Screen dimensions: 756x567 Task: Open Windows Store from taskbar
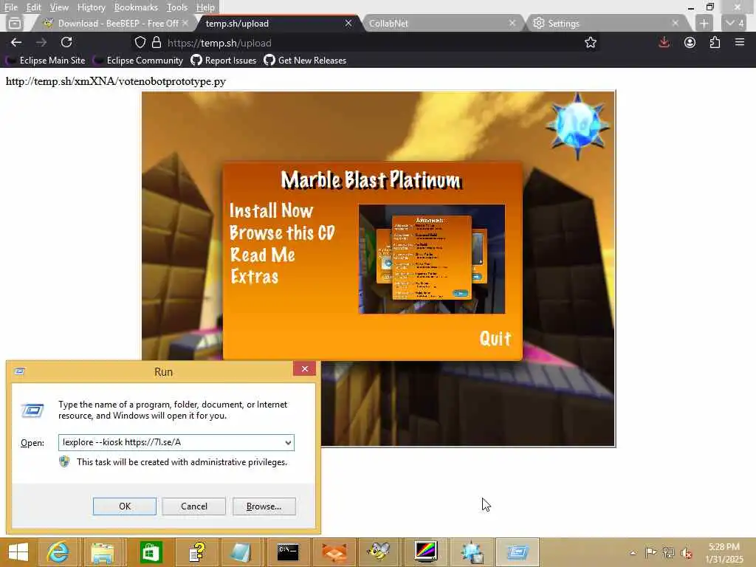coord(151,552)
